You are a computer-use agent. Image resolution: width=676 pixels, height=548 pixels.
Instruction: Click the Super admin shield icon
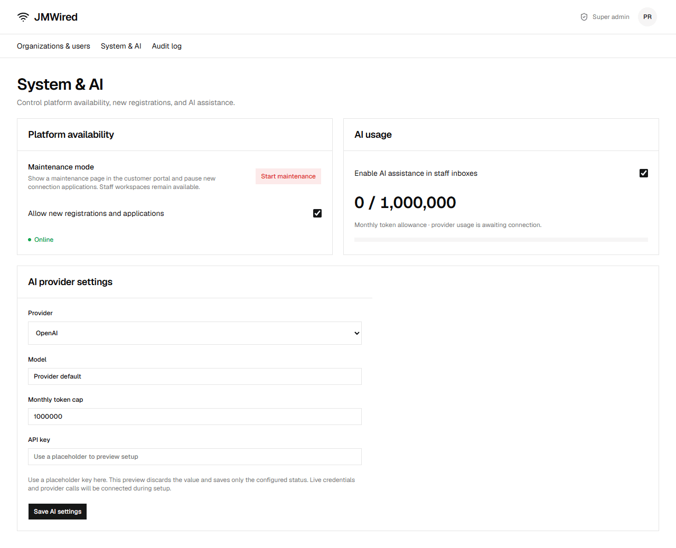point(584,17)
